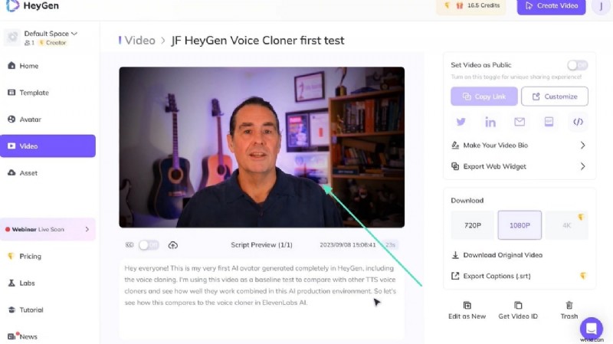Click the Create Video button

(551, 6)
